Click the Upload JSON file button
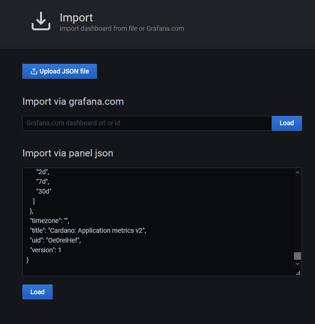Screen dimensions: 315x324 tap(60, 71)
